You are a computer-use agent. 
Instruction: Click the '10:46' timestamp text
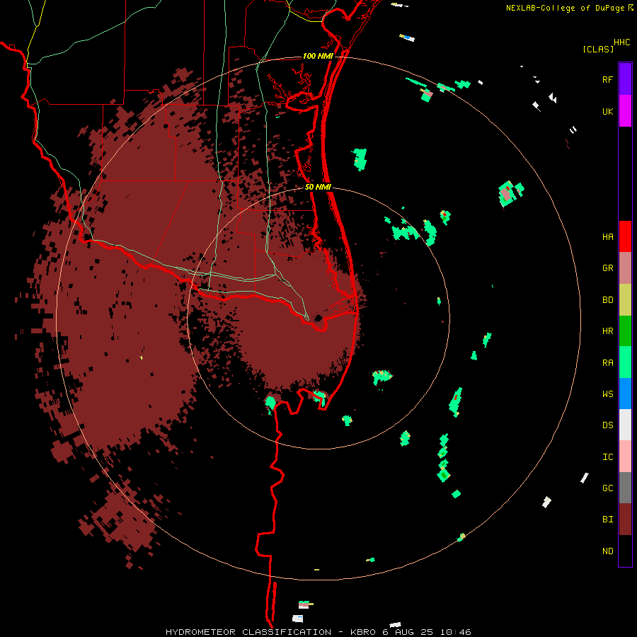(x=455, y=632)
